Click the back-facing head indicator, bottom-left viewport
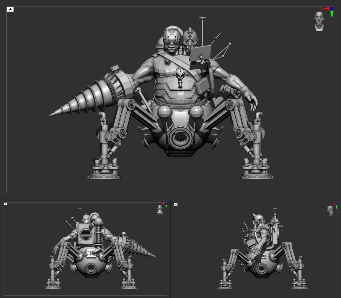341x298 pixels. click(x=160, y=210)
